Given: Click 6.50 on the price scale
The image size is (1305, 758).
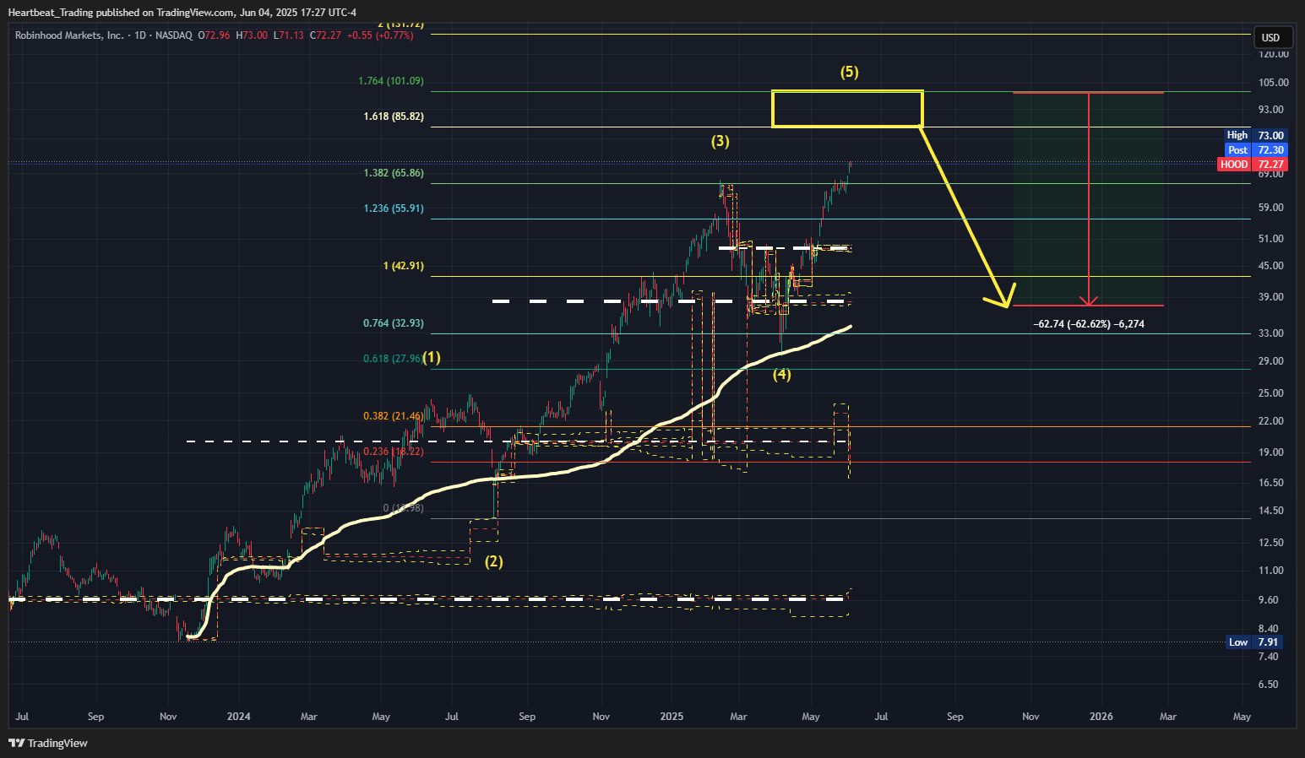Looking at the screenshot, I should click(x=1269, y=685).
